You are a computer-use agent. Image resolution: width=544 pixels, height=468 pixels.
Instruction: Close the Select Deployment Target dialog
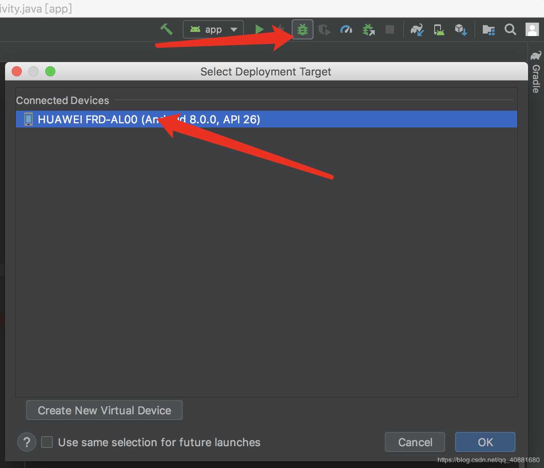click(17, 71)
